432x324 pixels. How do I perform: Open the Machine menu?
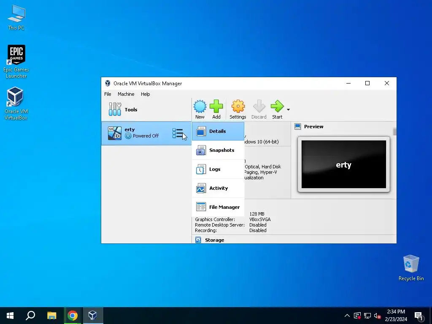click(x=126, y=94)
